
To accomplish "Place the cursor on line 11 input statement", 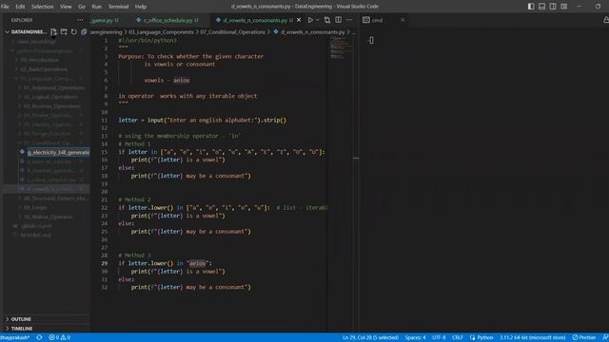I will 202,121.
